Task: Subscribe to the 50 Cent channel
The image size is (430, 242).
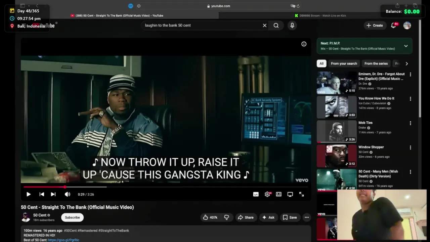Action: click(72, 217)
